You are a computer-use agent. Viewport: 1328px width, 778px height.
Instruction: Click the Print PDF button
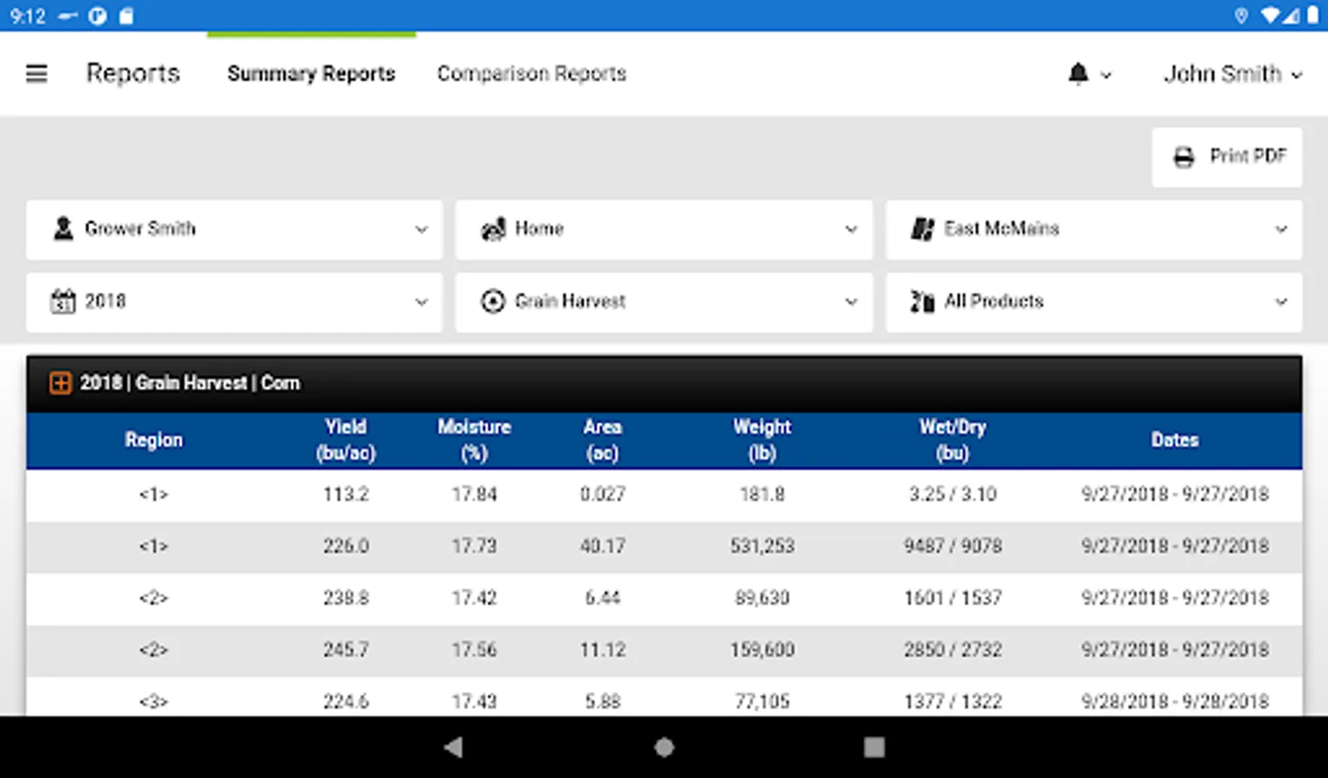(x=1227, y=156)
